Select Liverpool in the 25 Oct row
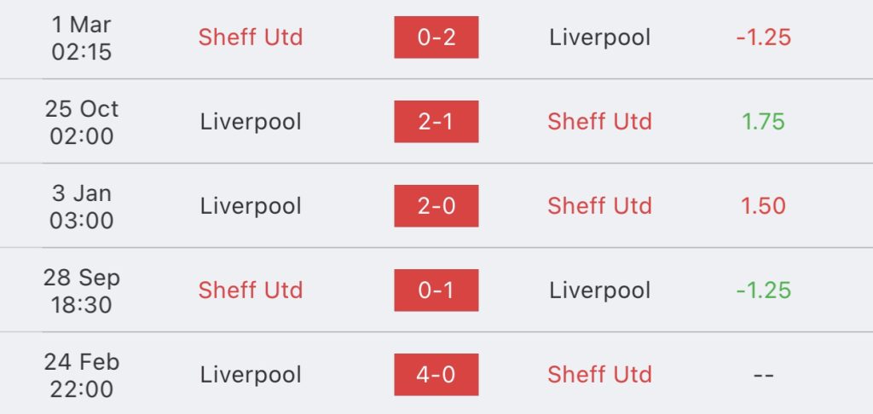 pyautogui.click(x=251, y=121)
